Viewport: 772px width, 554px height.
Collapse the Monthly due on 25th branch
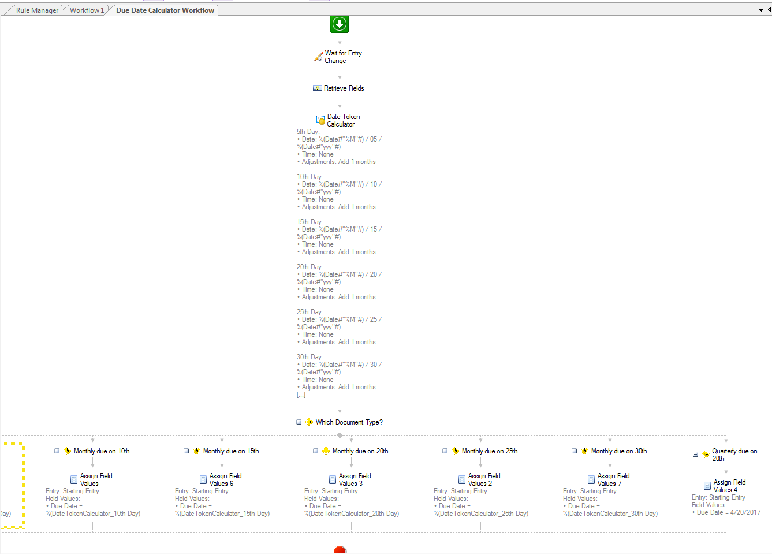pos(445,451)
